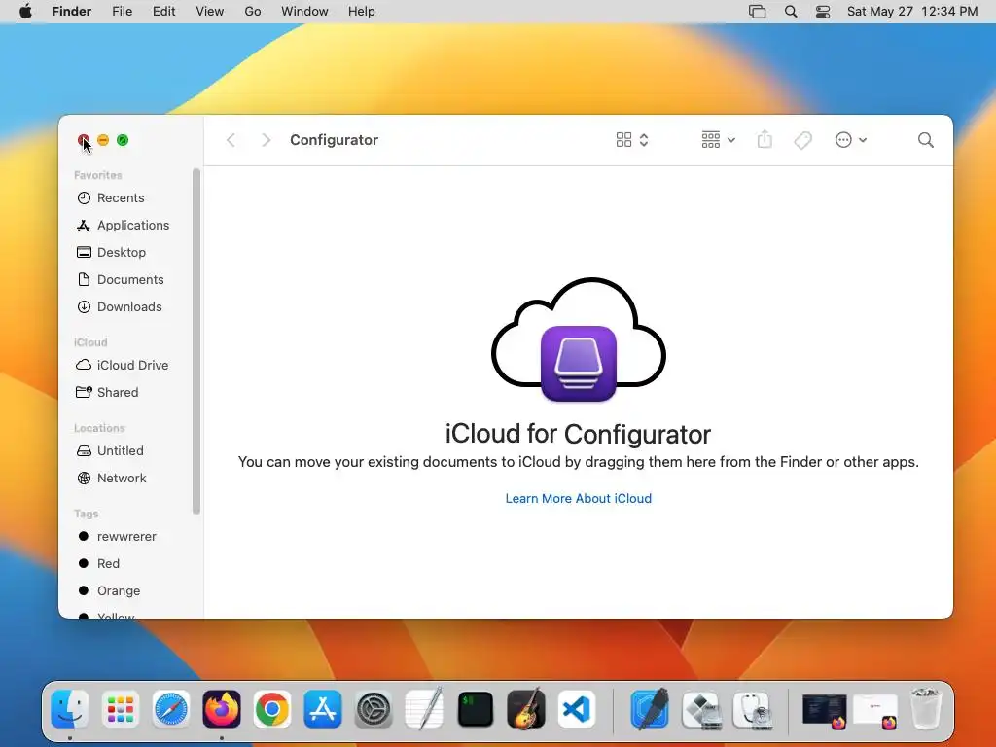
Task: Click the Stage Manager menu bar icon
Action: 757,12
